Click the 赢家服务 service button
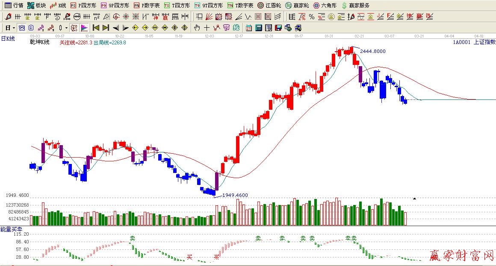Image resolution: width=496 pixels, height=266 pixels. pos(355,6)
